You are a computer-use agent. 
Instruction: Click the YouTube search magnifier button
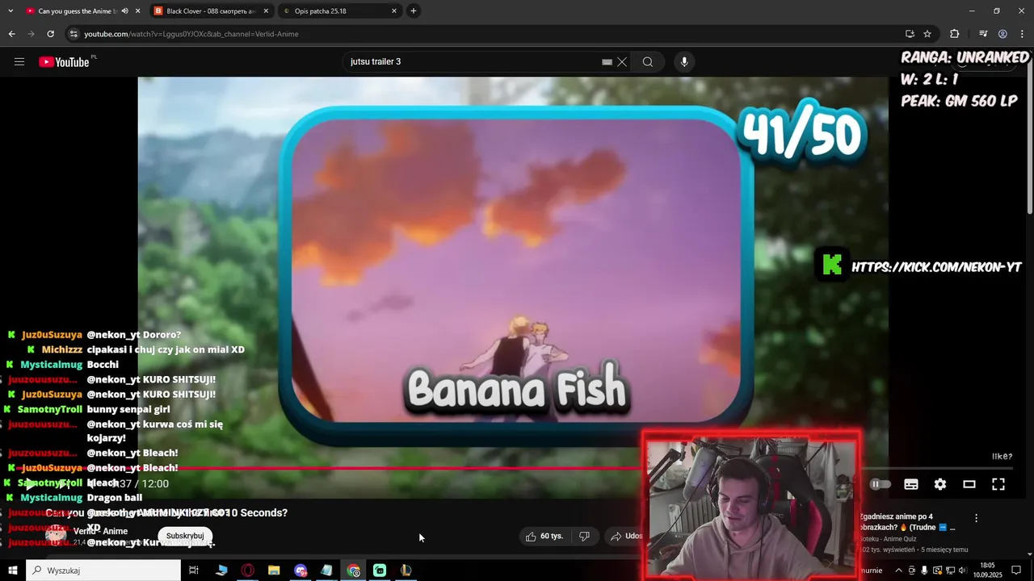coord(648,62)
